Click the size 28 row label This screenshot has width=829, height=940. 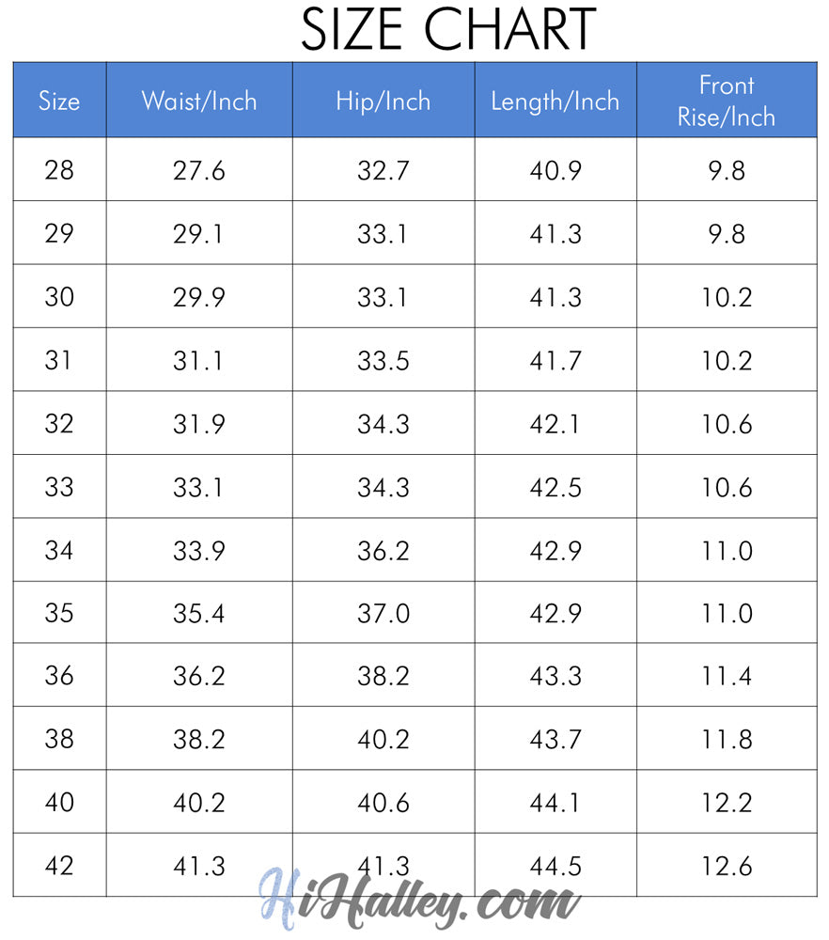pyautogui.click(x=59, y=170)
